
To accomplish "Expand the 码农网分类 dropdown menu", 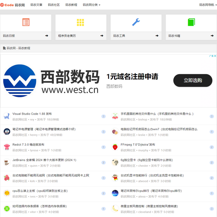I will pyautogui.click(x=92, y=5).
